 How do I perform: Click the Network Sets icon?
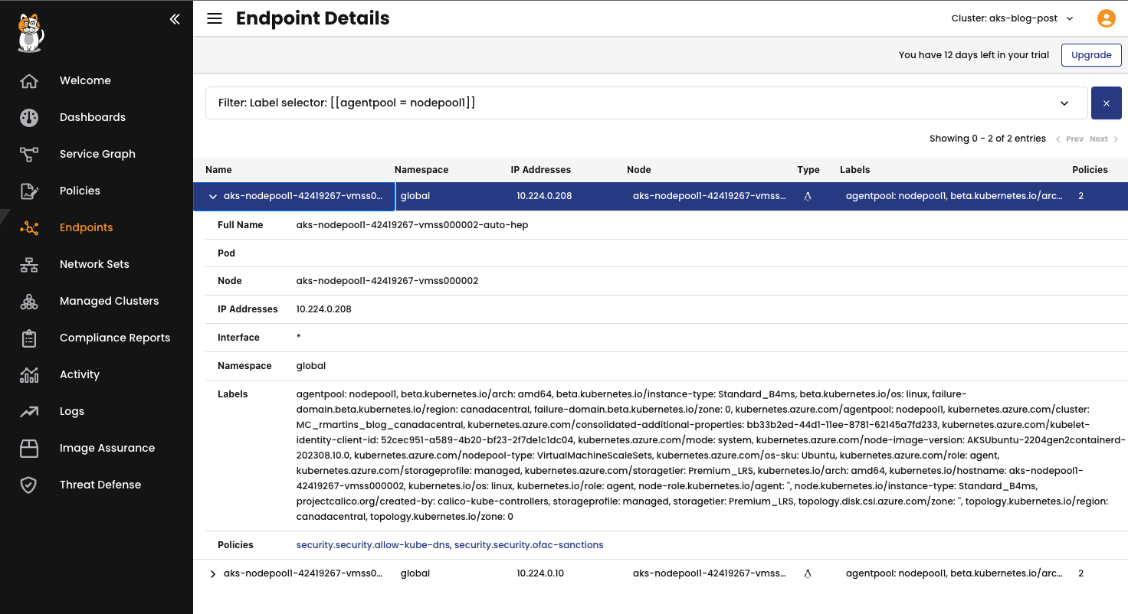point(29,264)
